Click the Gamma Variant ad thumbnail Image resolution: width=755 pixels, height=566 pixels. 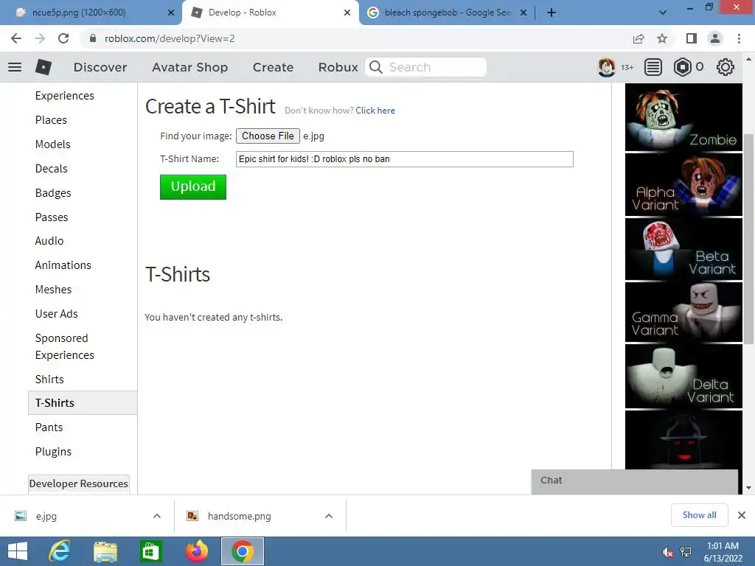coord(683,312)
